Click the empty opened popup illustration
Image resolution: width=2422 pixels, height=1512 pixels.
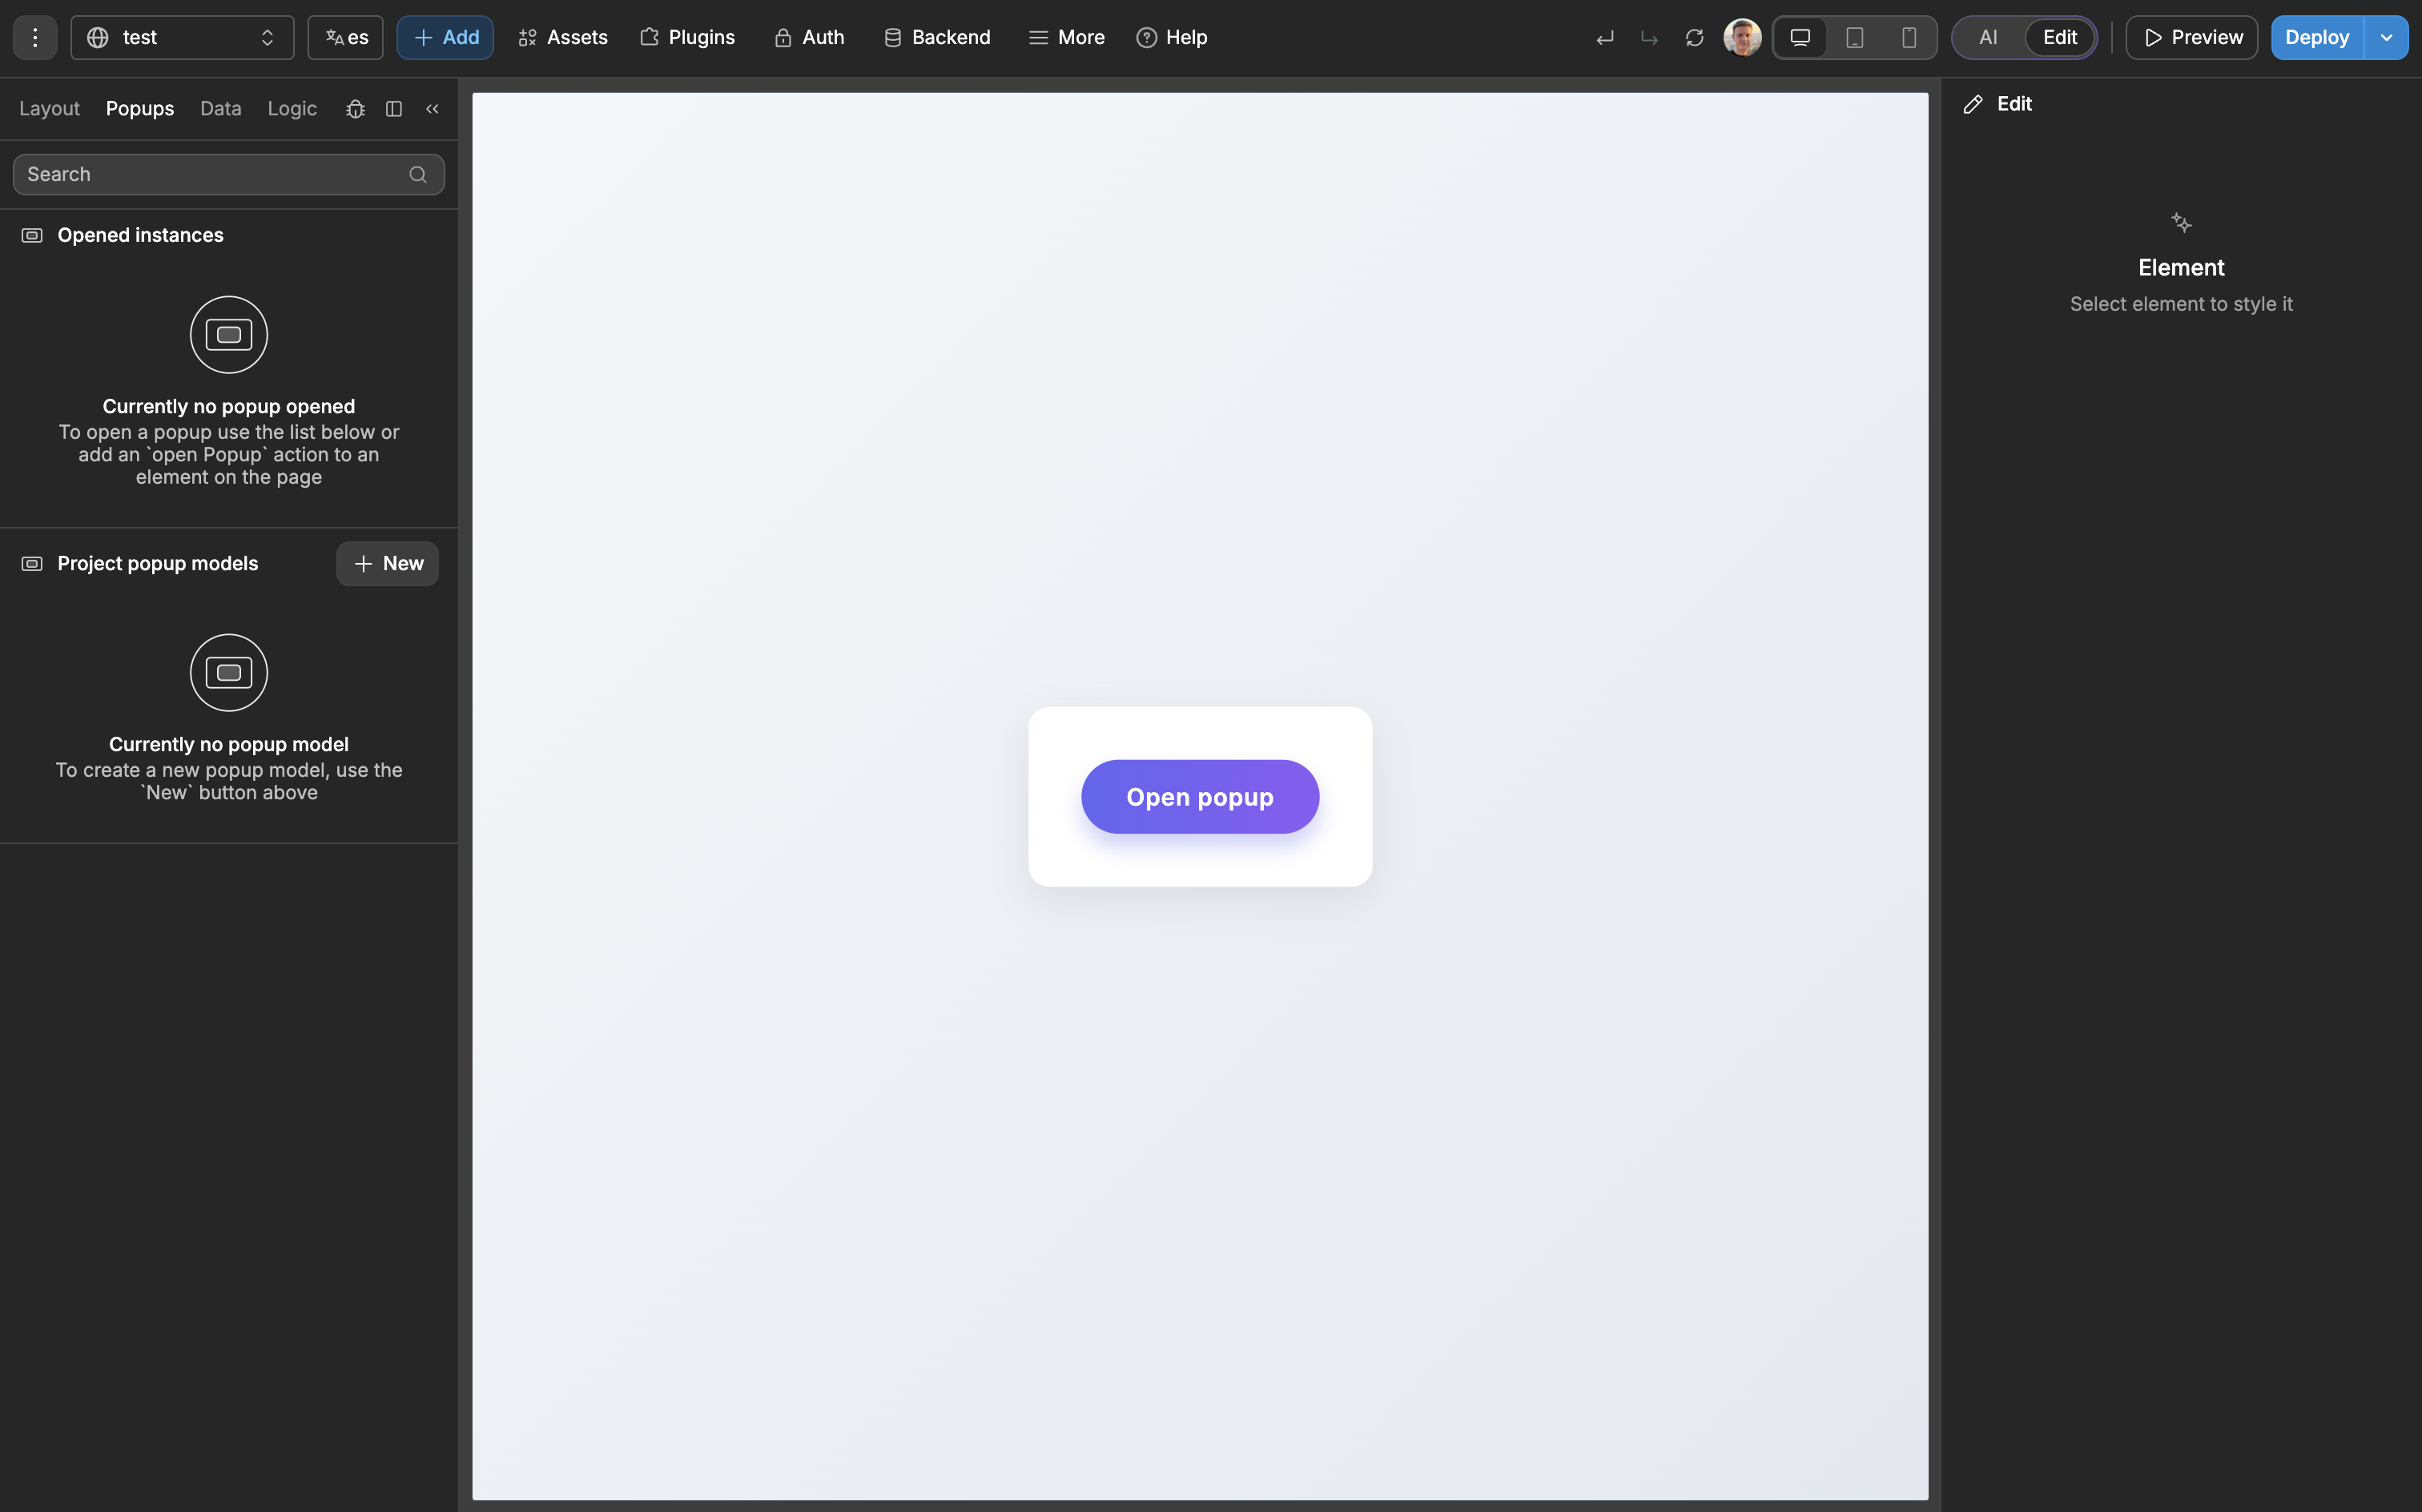[x=229, y=334]
